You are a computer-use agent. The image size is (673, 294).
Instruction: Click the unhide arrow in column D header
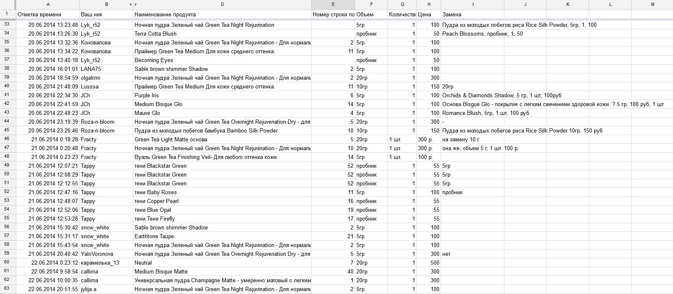pos(135,5)
